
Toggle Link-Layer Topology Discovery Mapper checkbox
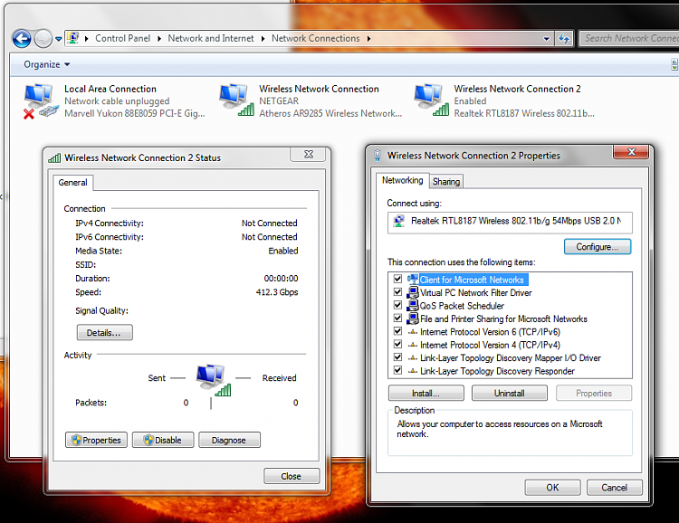coord(398,357)
